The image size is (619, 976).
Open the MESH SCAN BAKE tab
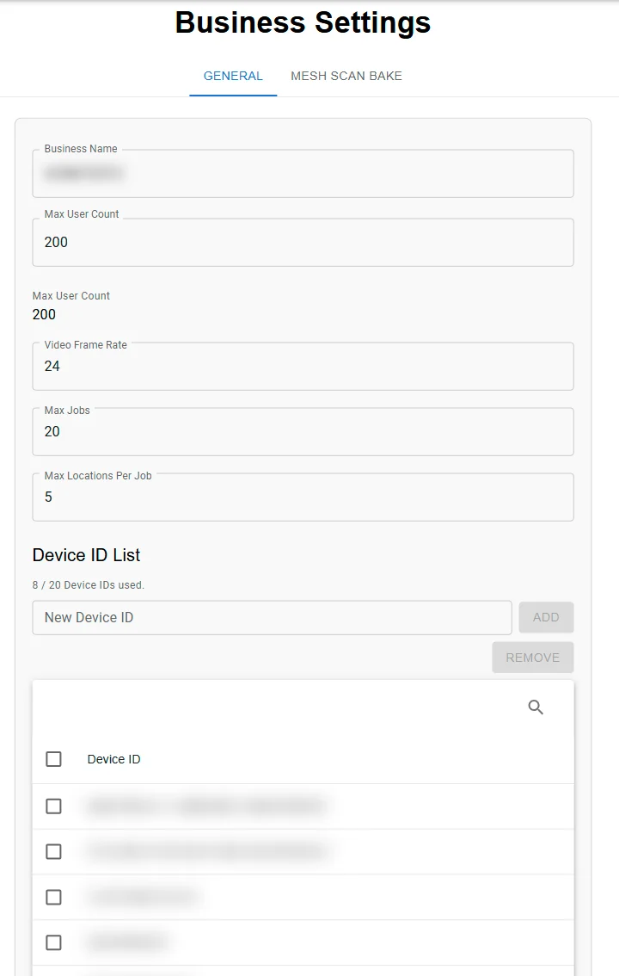pos(346,76)
